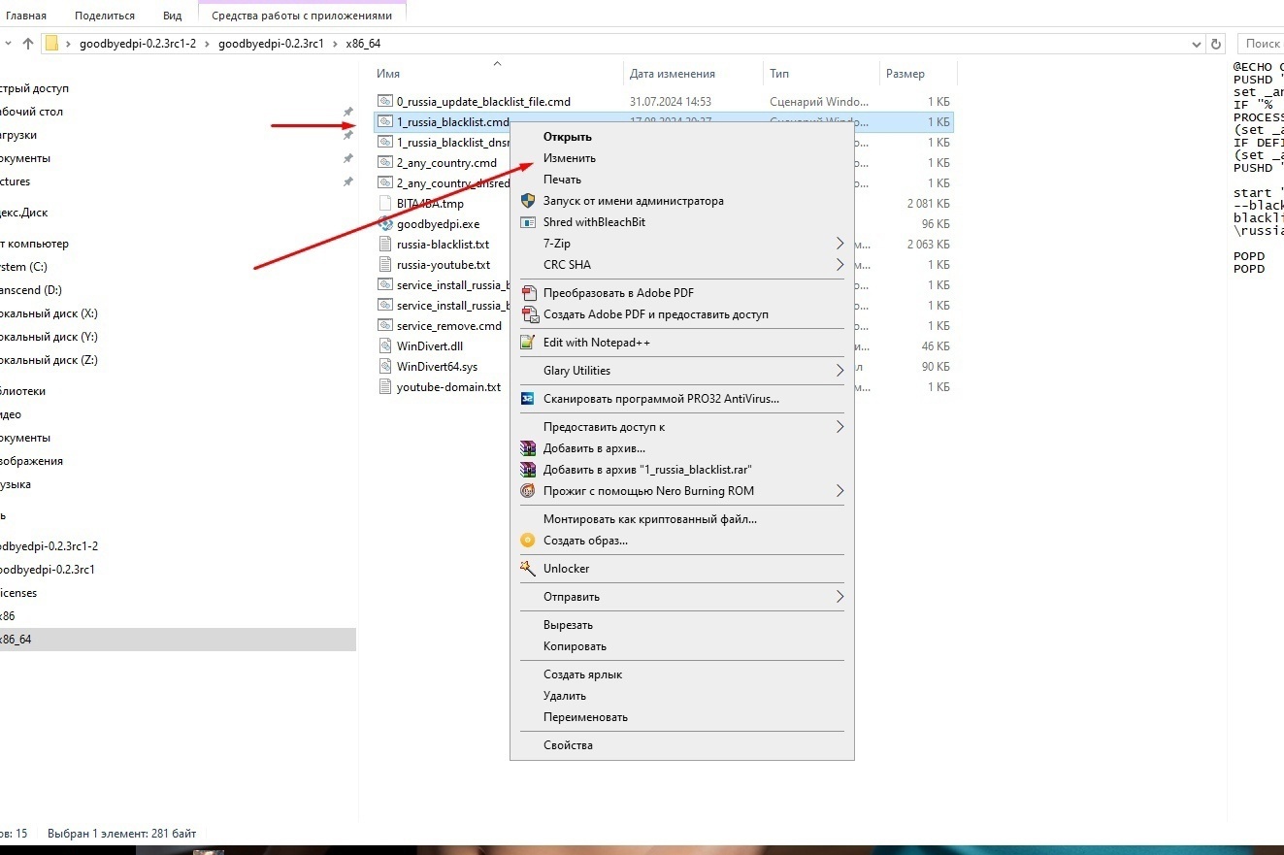
Task: Run Сканировать программой PRO32 AntiVirus
Action: click(661, 399)
